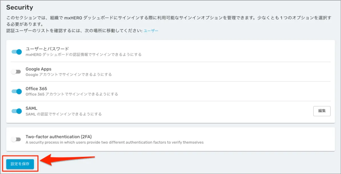Click the Security section heading
The height and width of the screenshot is (174, 341).
20,7
